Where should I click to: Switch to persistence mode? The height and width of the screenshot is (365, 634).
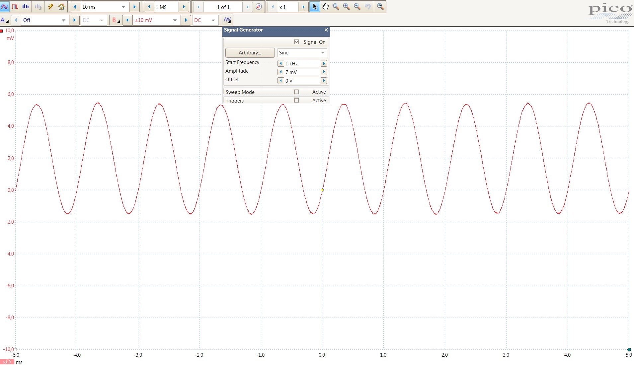tap(15, 7)
